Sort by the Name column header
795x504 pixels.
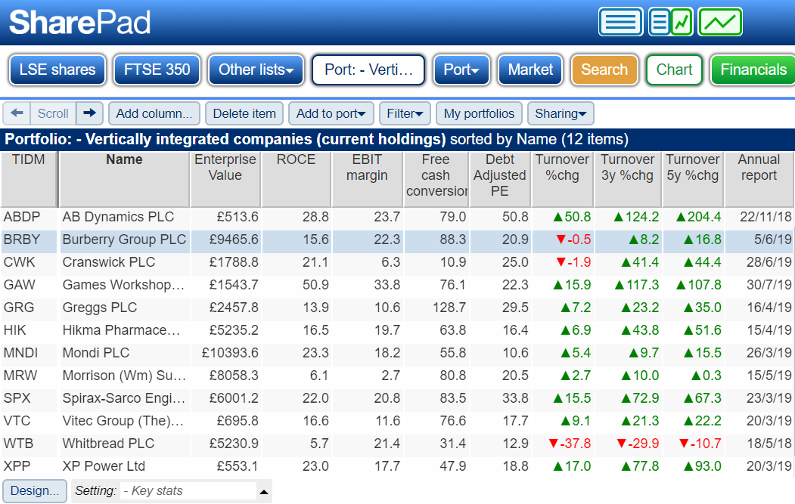[124, 179]
